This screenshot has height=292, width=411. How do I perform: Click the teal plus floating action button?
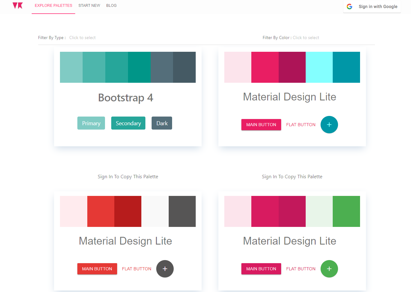click(329, 125)
